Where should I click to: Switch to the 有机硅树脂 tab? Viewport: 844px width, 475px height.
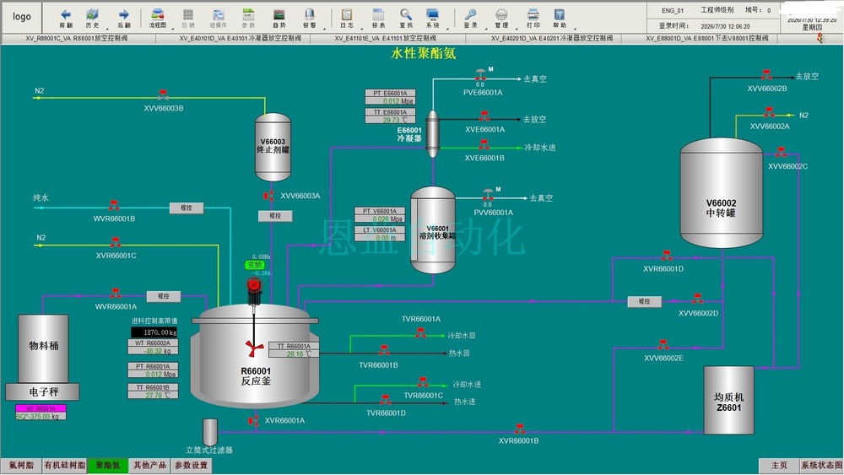click(x=65, y=466)
